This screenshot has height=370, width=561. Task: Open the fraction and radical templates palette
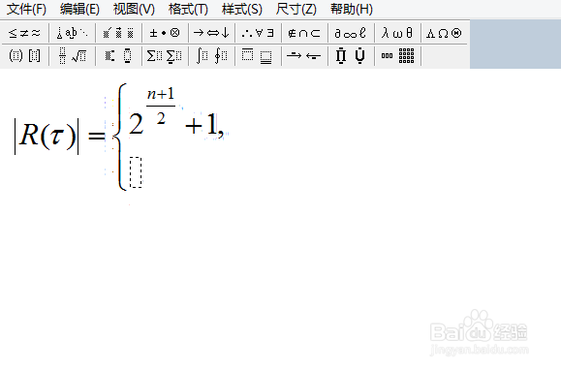click(72, 56)
